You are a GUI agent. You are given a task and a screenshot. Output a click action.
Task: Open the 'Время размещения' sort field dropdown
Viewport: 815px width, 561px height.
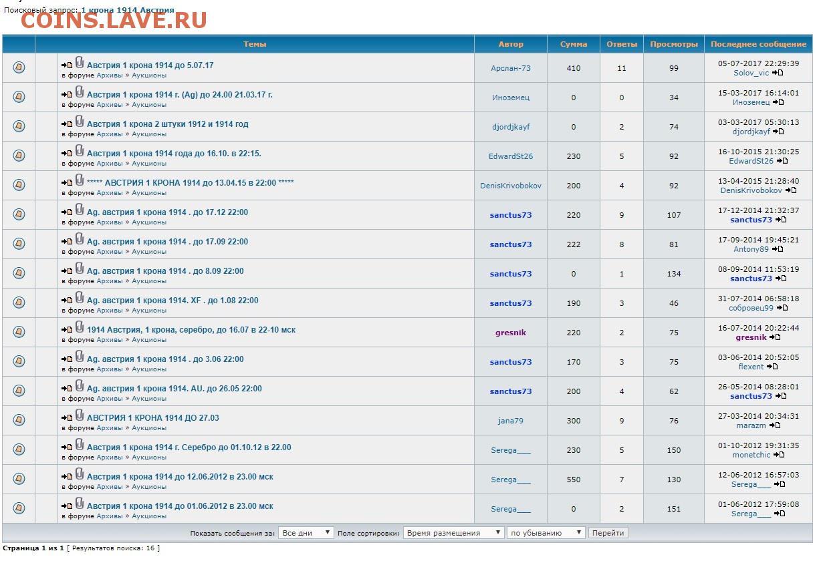454,533
